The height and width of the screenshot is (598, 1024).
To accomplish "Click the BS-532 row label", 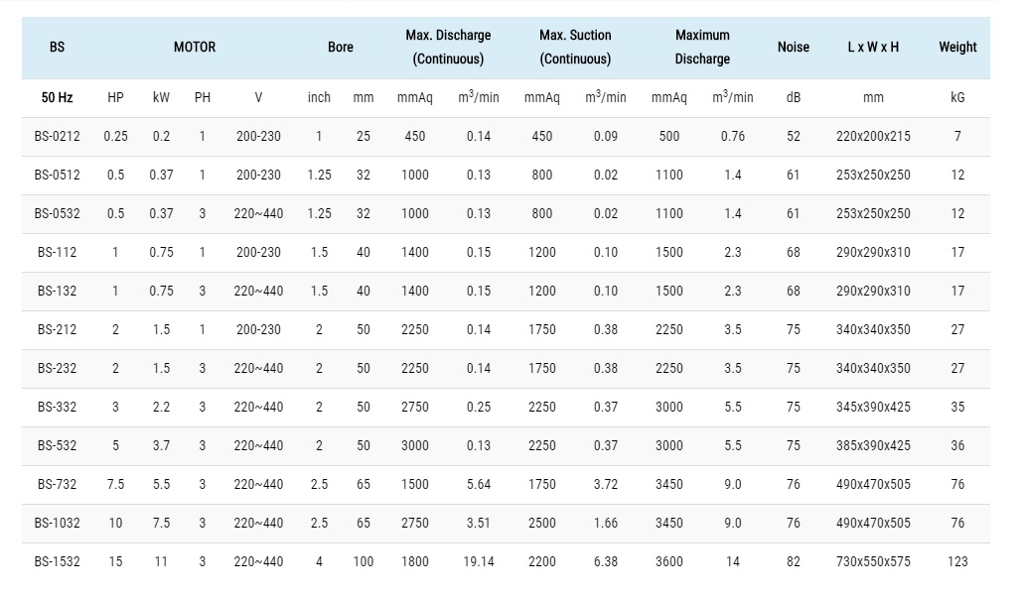I will [x=57, y=445].
